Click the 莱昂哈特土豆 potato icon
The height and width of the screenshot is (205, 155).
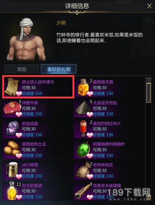tap(12, 149)
